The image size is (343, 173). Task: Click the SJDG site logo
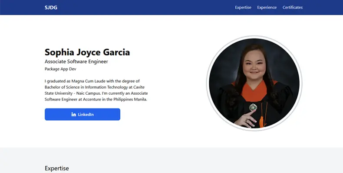(50, 7)
